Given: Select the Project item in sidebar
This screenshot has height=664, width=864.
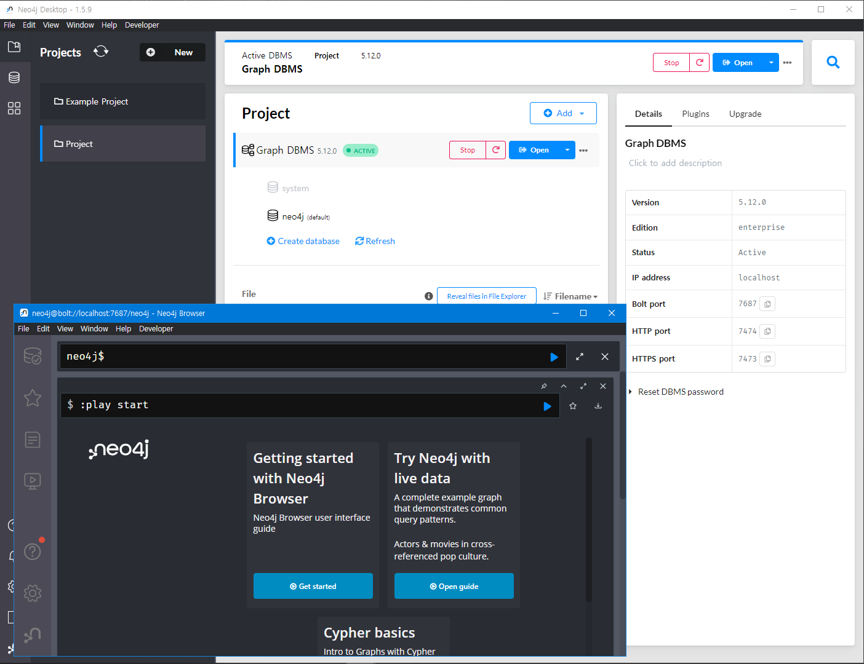Looking at the screenshot, I should click(123, 144).
